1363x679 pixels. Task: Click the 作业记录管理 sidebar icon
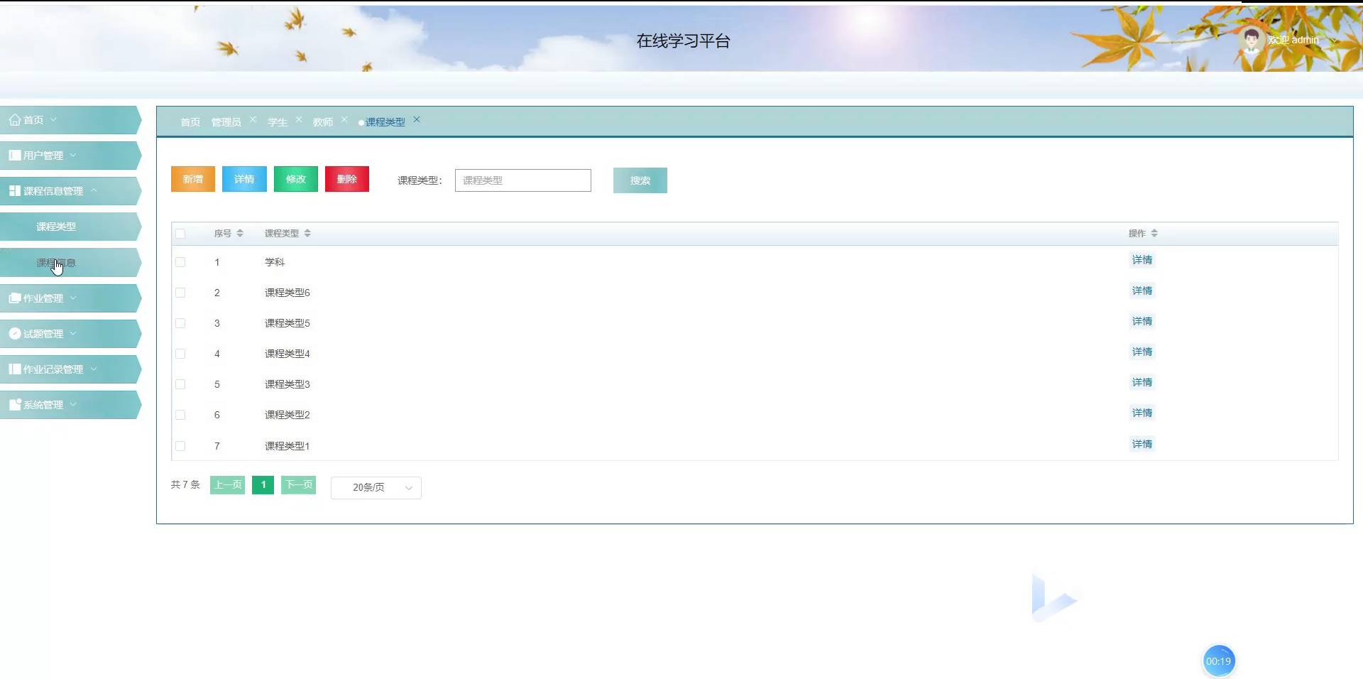coord(14,369)
